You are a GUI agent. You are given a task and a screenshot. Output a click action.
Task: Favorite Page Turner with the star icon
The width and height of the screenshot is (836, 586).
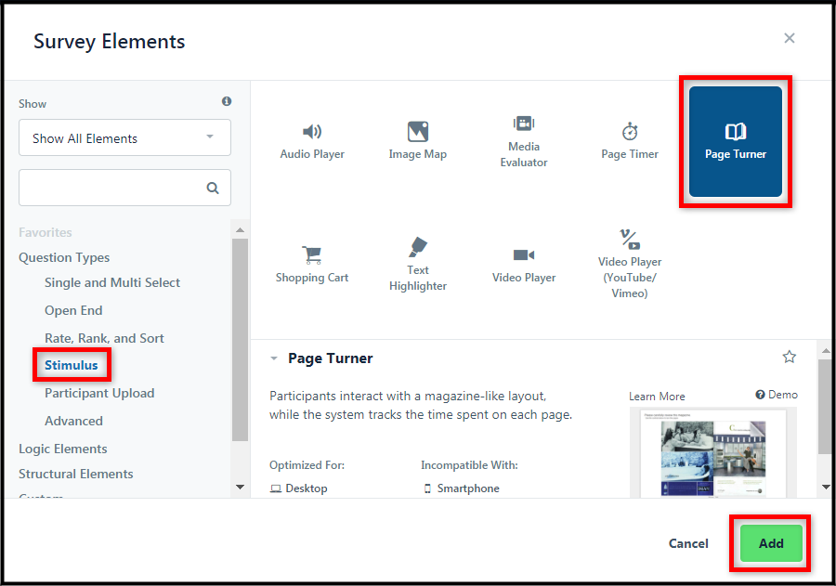(789, 357)
